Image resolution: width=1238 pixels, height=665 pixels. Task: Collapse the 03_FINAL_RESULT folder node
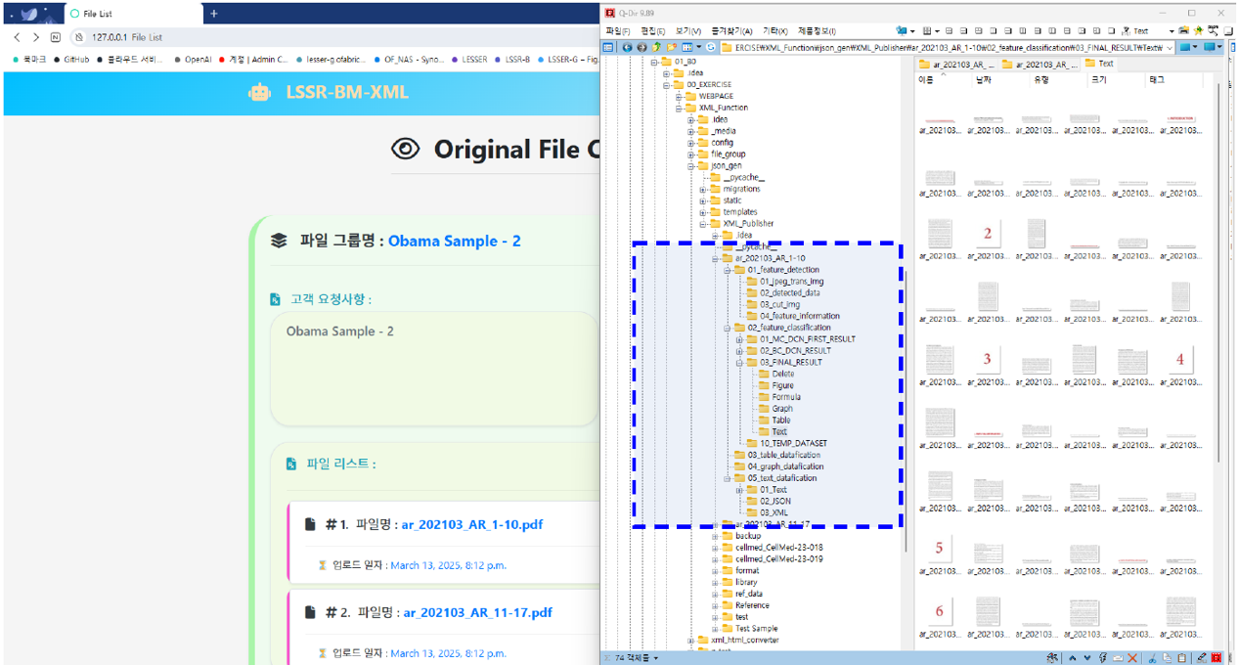(739, 362)
